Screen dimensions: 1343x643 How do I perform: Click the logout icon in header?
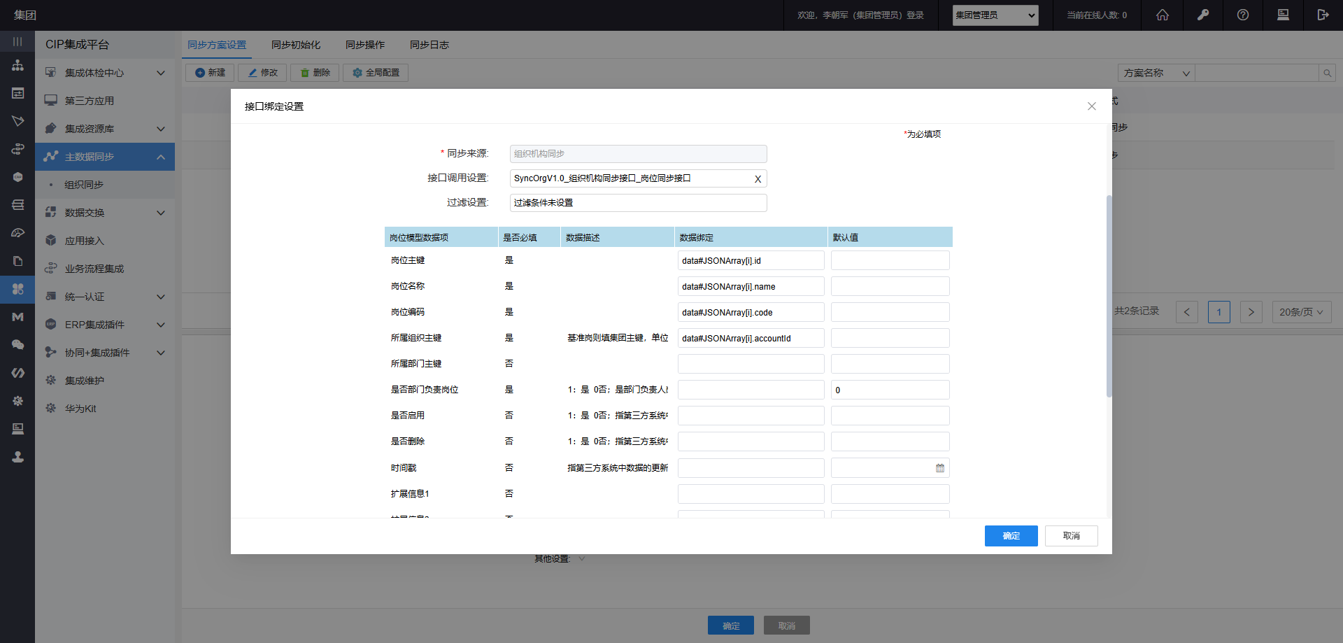pyautogui.click(x=1323, y=15)
